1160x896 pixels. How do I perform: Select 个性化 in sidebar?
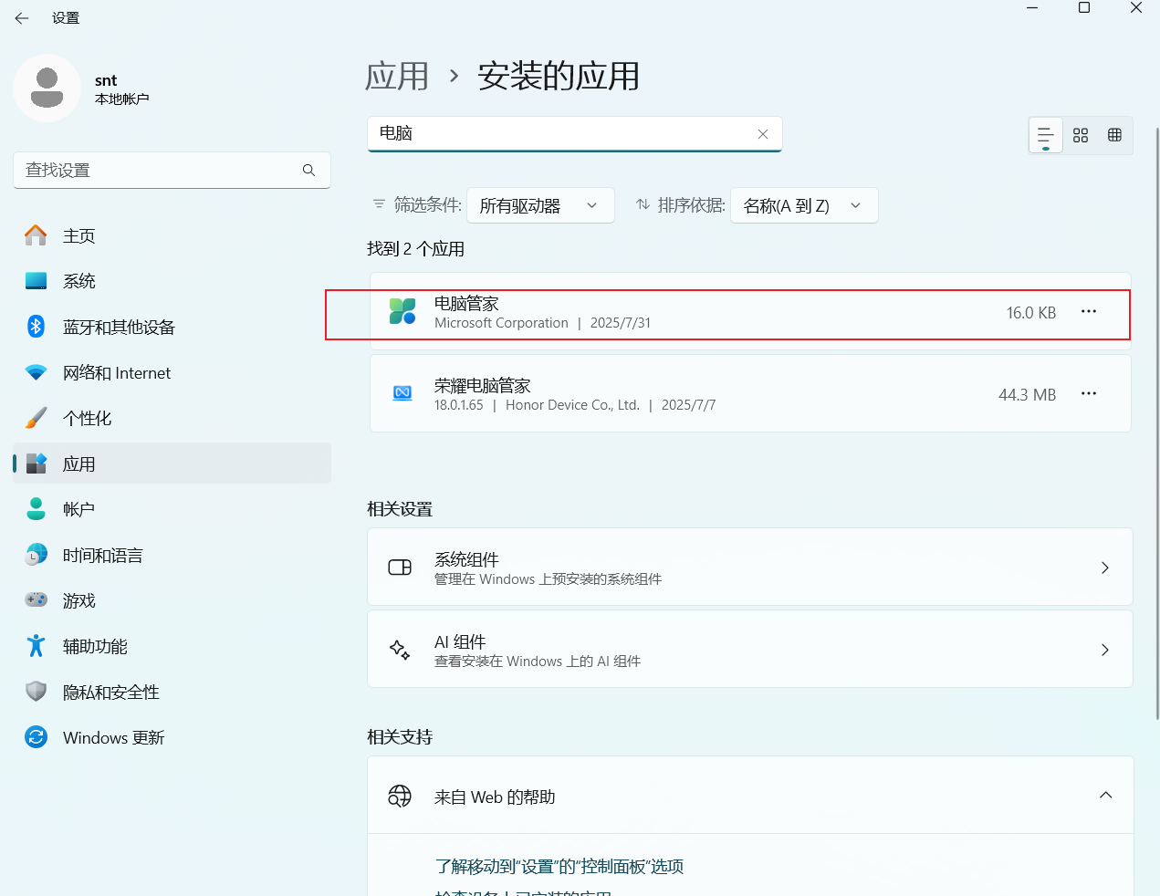(x=172, y=418)
